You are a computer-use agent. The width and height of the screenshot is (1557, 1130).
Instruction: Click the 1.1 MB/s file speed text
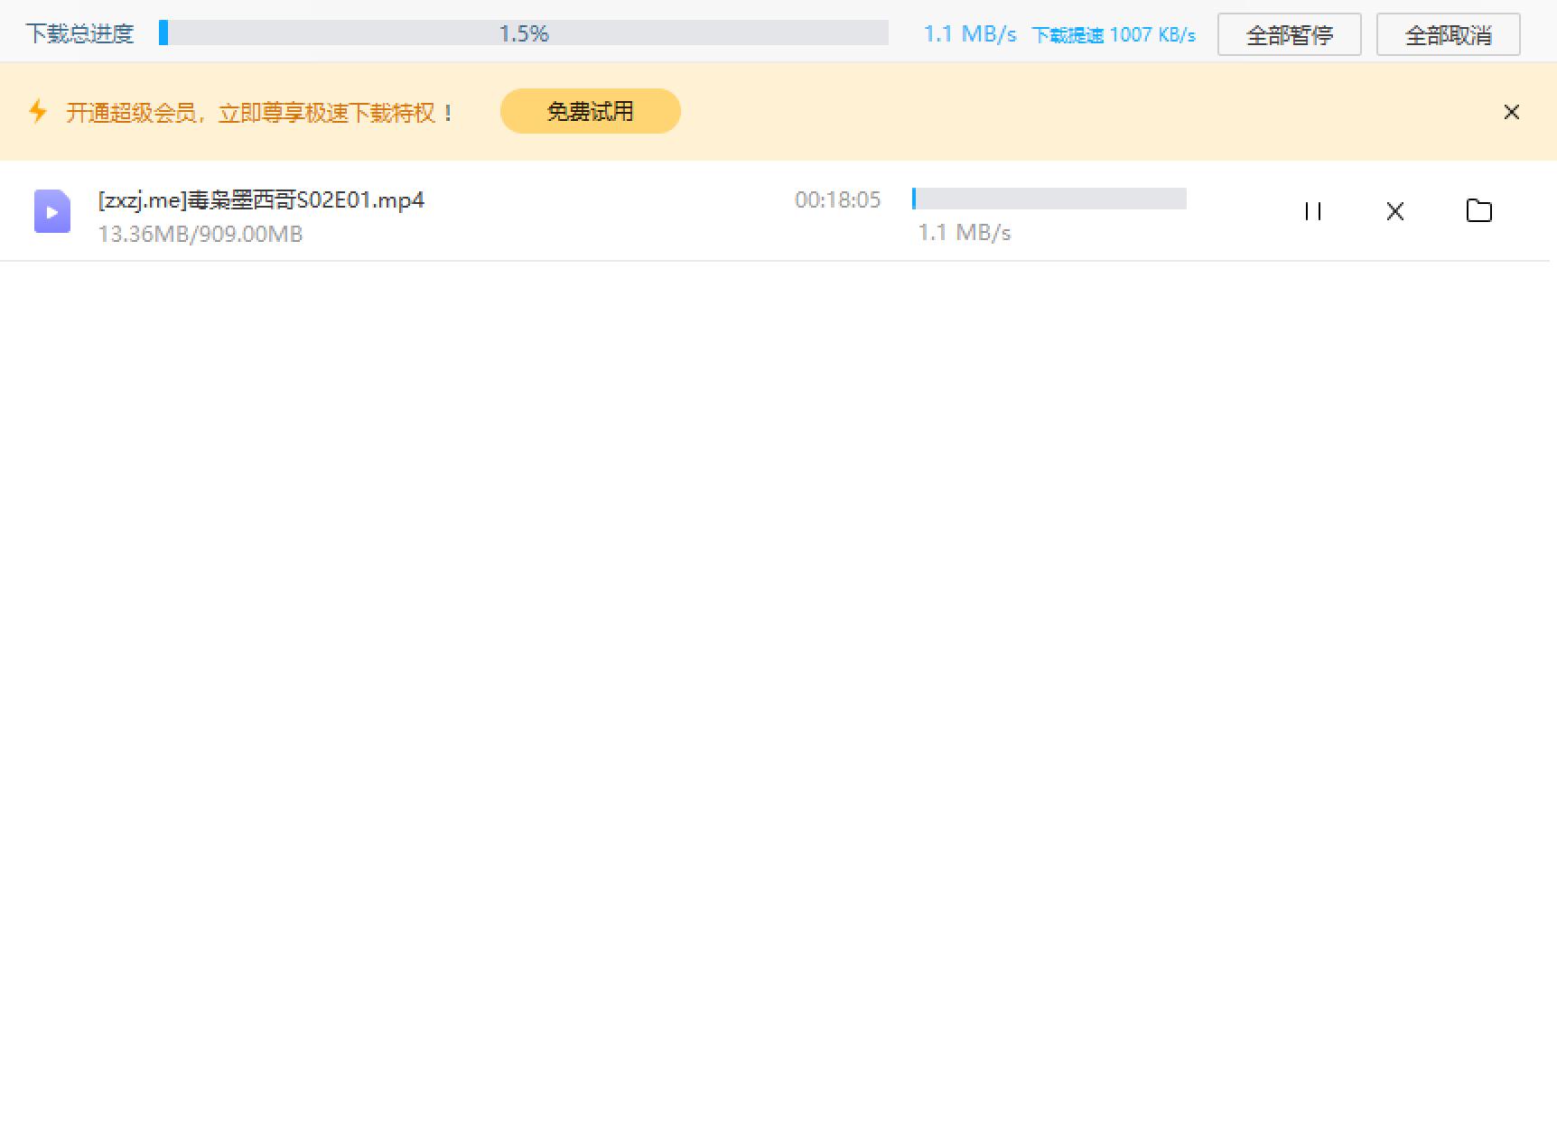[964, 232]
